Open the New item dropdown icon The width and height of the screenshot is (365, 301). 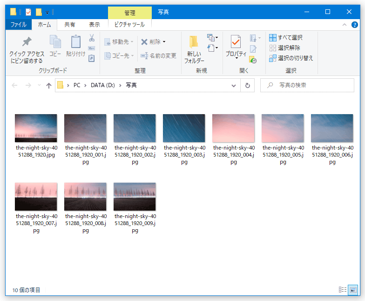pos(212,37)
